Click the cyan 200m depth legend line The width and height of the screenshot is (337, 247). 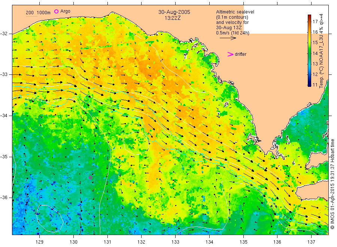[x=31, y=16]
